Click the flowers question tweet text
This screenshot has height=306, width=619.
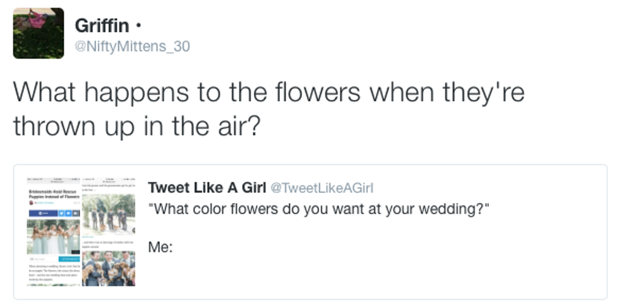point(268,108)
